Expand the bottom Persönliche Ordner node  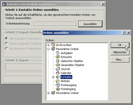click(x=48, y=93)
